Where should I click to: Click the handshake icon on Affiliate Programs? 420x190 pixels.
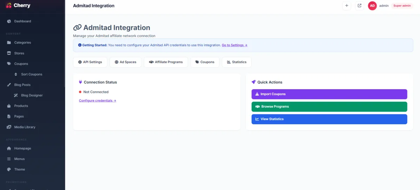point(151,62)
